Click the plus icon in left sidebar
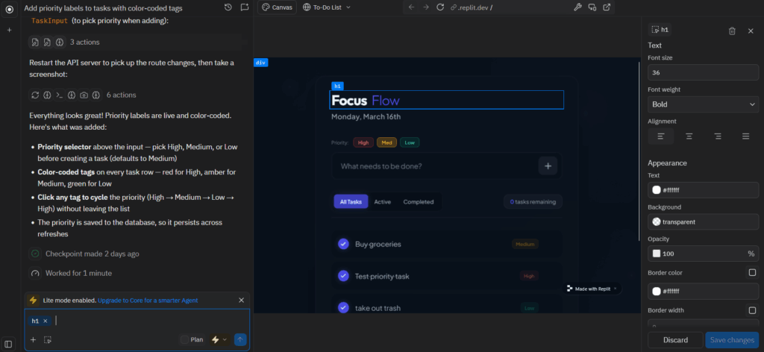Image resolution: width=764 pixels, height=352 pixels. click(9, 30)
